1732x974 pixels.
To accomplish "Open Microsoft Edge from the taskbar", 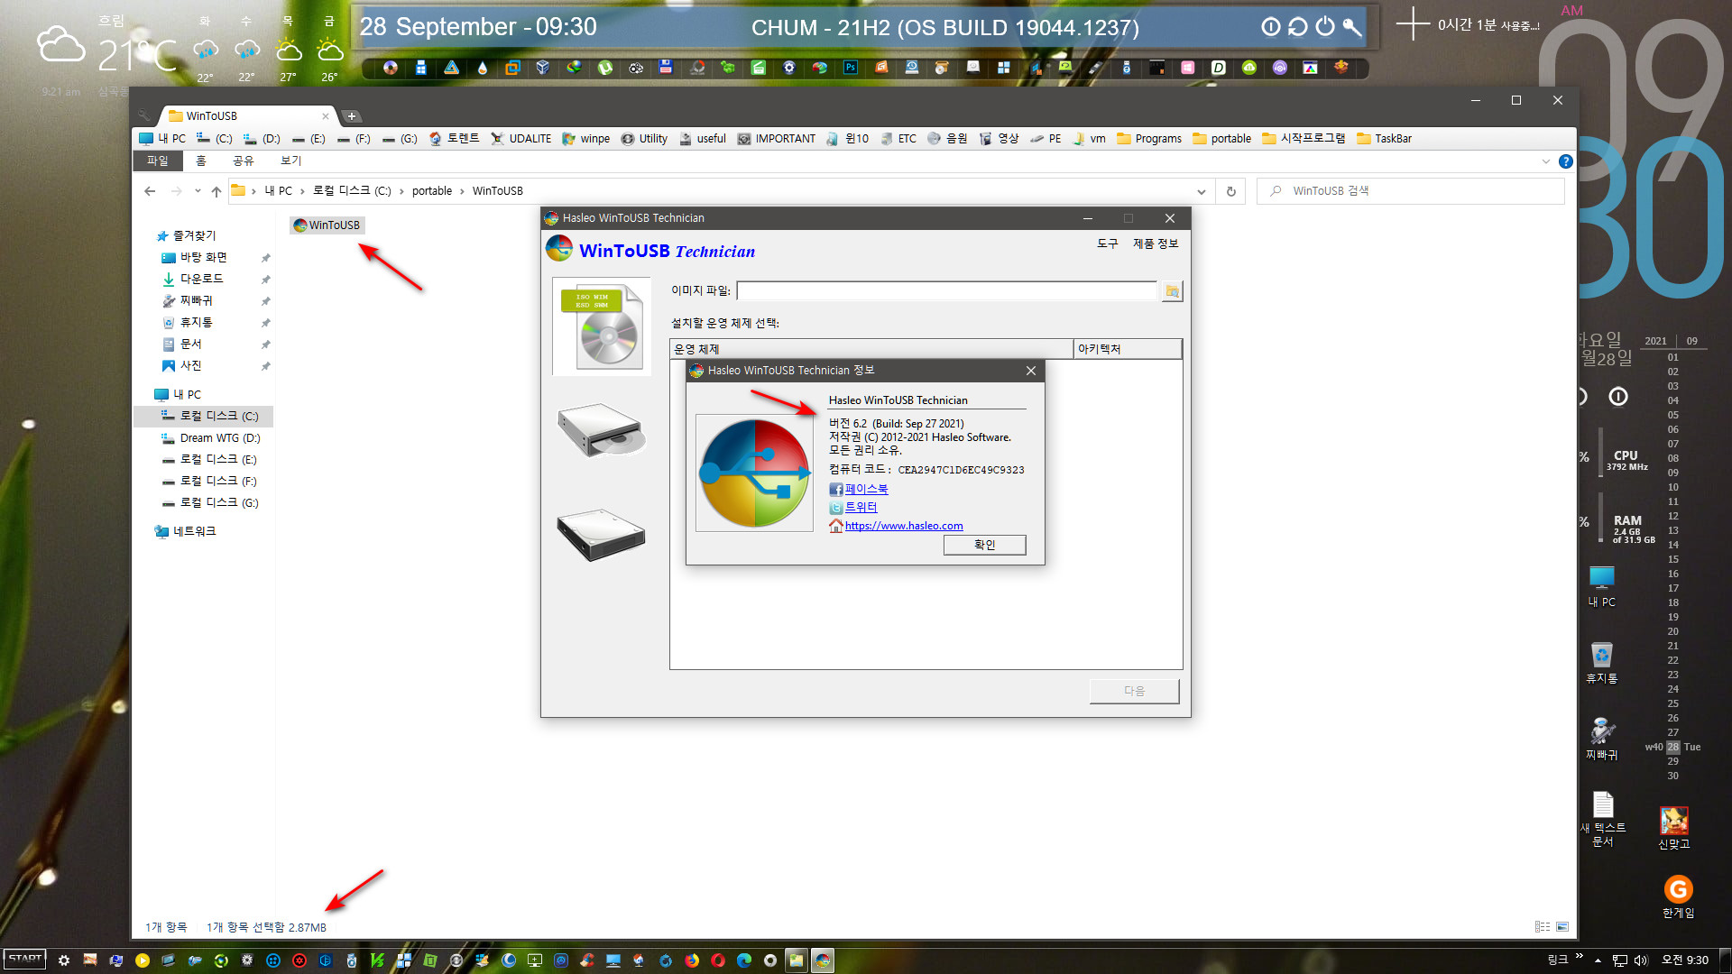I will pyautogui.click(x=744, y=960).
